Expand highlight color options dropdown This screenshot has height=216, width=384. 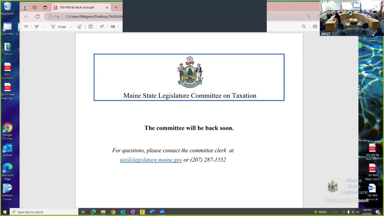[43, 27]
